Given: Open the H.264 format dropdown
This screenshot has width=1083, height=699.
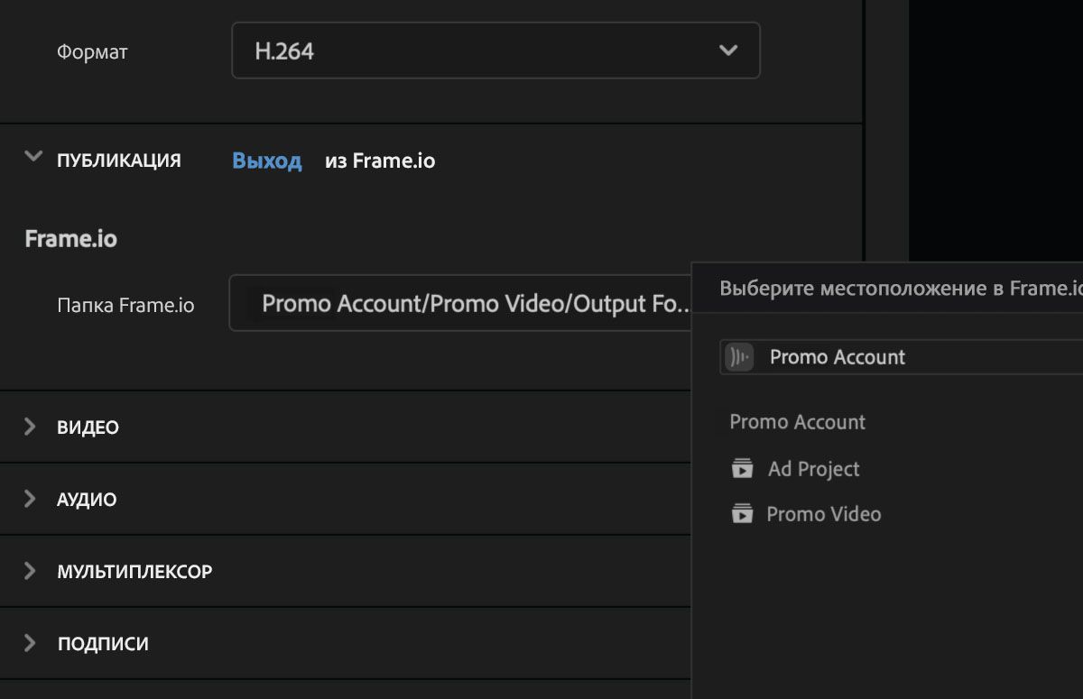Looking at the screenshot, I should [x=495, y=51].
